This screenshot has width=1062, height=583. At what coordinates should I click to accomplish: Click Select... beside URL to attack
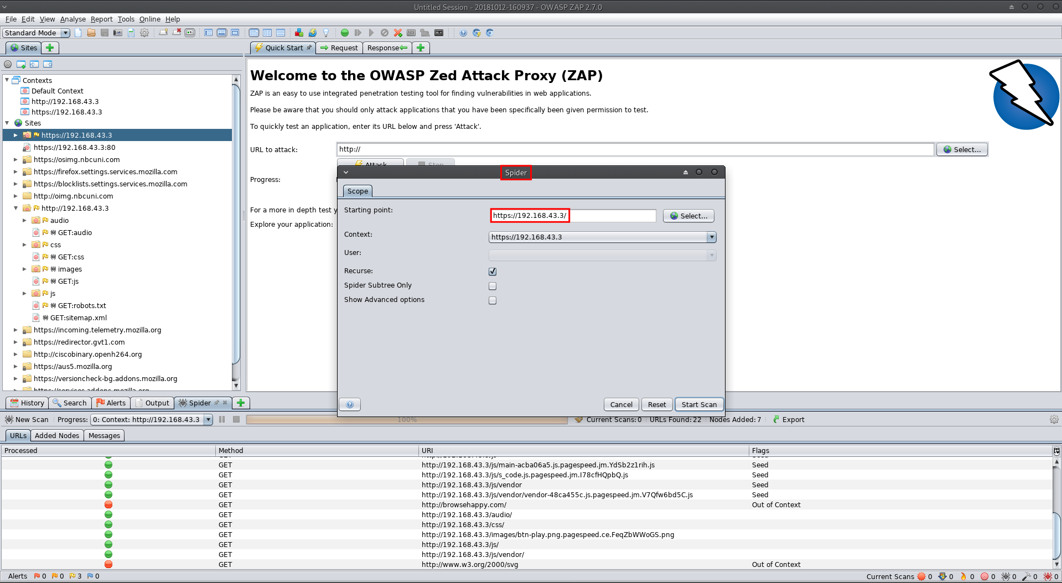(x=962, y=149)
